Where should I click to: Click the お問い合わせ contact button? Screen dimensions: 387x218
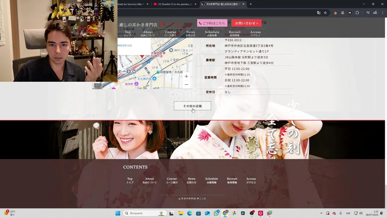coord(246,23)
